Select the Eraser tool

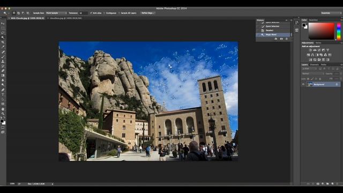point(3,71)
